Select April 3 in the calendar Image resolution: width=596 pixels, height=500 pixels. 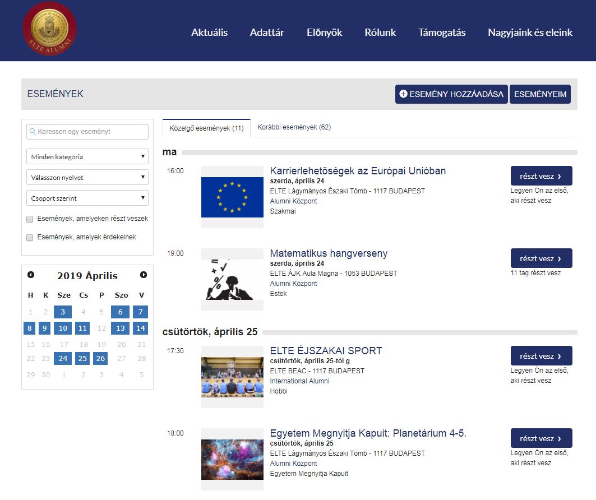(63, 312)
